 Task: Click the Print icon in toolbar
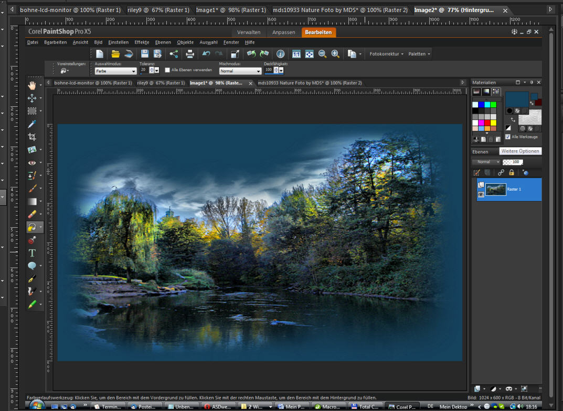[x=190, y=54]
